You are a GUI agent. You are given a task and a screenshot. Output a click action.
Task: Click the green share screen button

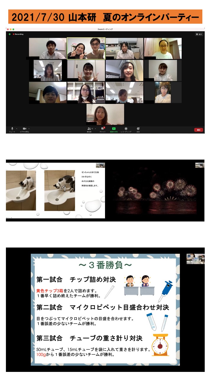[x=114, y=129]
